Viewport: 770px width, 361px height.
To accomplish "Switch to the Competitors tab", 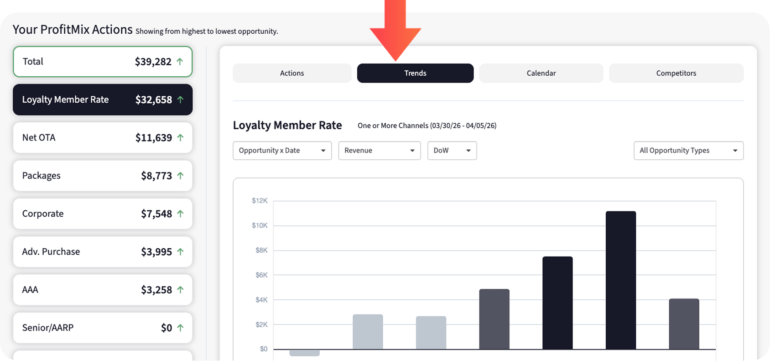I will [x=676, y=73].
